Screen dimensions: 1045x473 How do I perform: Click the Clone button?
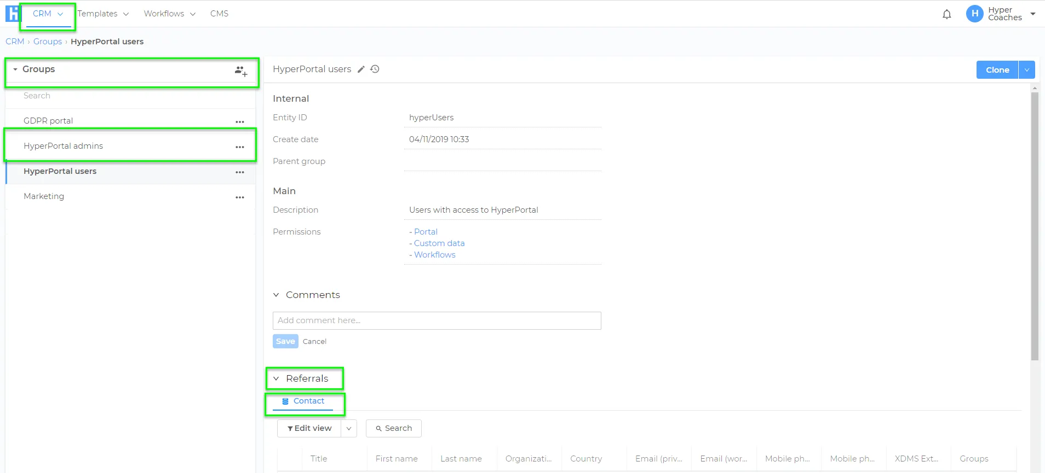[x=997, y=70]
